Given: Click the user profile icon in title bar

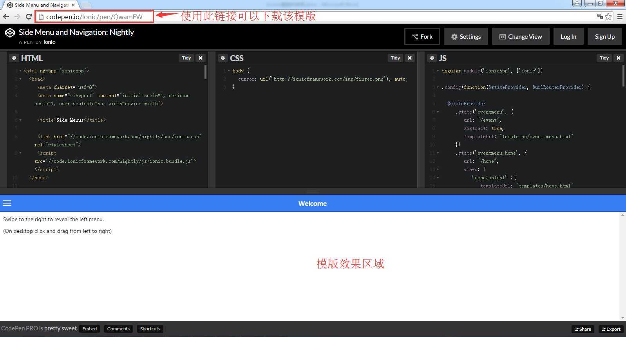Looking at the screenshot, I should [577, 4].
